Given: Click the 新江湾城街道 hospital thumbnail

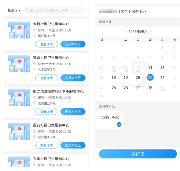Looking at the screenshot, I should [19, 97].
